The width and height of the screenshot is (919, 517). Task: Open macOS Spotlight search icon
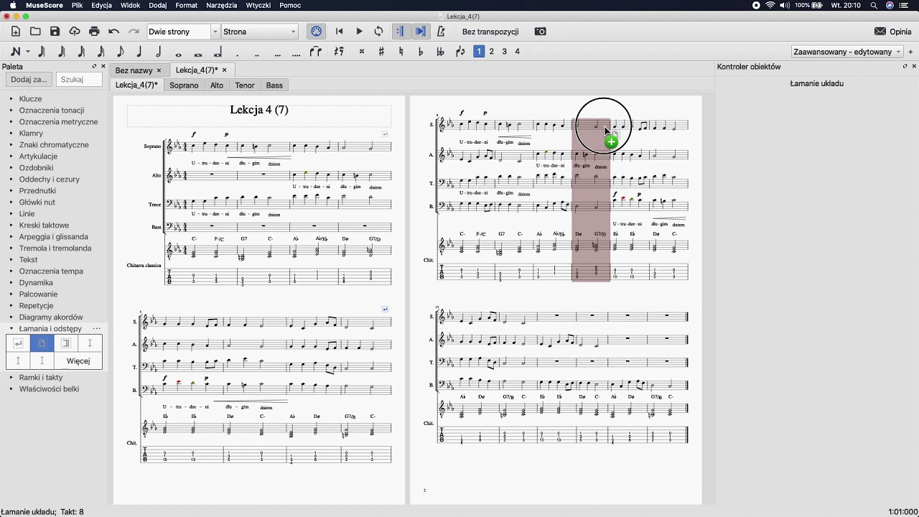pyautogui.click(x=874, y=5)
